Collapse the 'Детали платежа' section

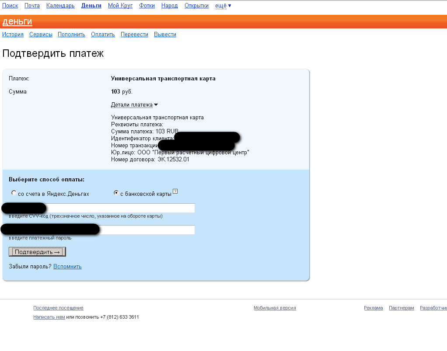point(134,105)
